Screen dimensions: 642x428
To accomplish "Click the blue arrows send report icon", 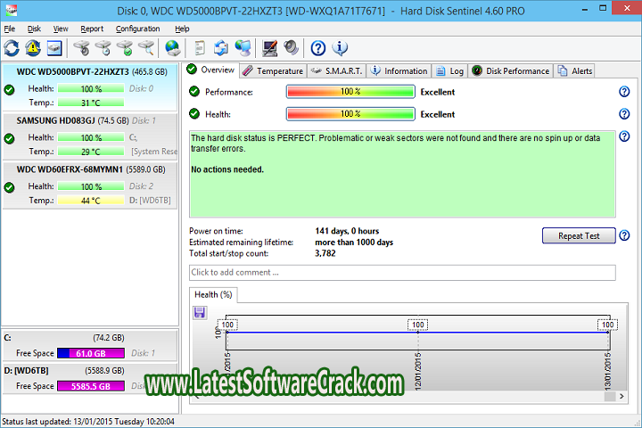I will 221,48.
